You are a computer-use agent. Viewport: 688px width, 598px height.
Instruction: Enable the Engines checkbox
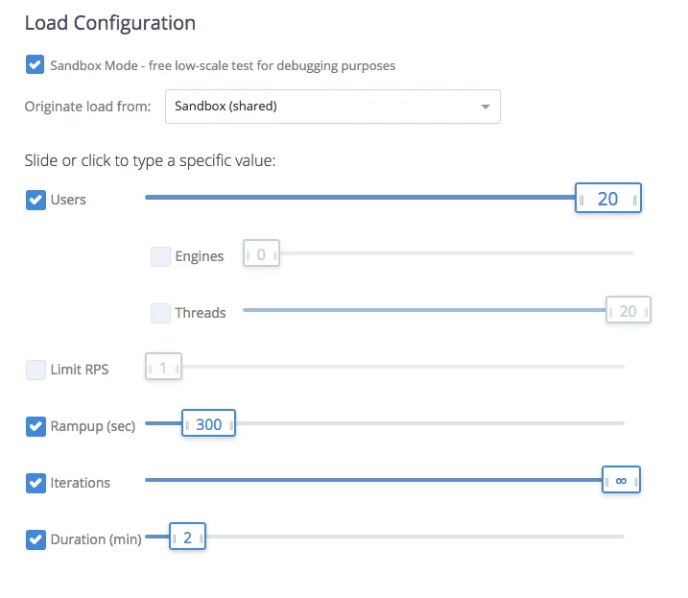point(160,256)
